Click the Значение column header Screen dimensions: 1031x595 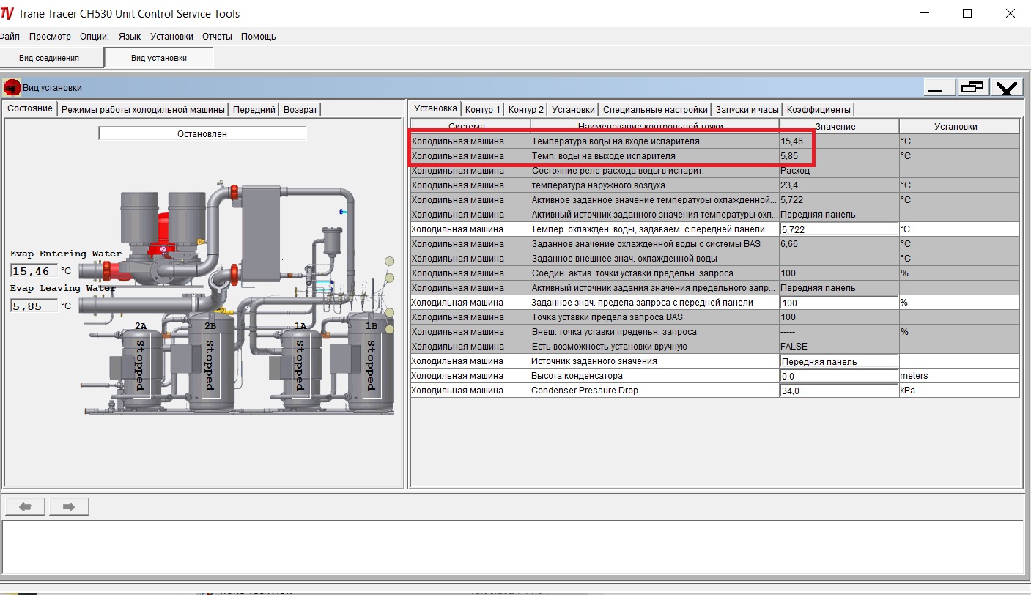(839, 126)
